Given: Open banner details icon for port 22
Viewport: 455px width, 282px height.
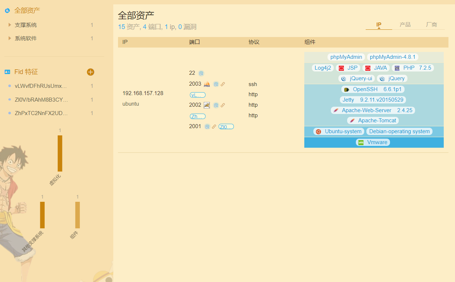Looking at the screenshot, I should (x=201, y=73).
